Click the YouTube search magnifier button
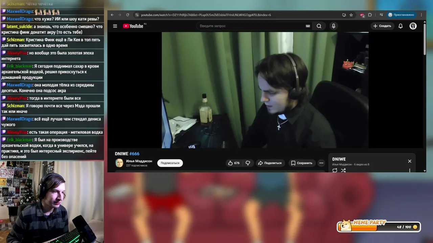The image size is (433, 243). tap(319, 26)
